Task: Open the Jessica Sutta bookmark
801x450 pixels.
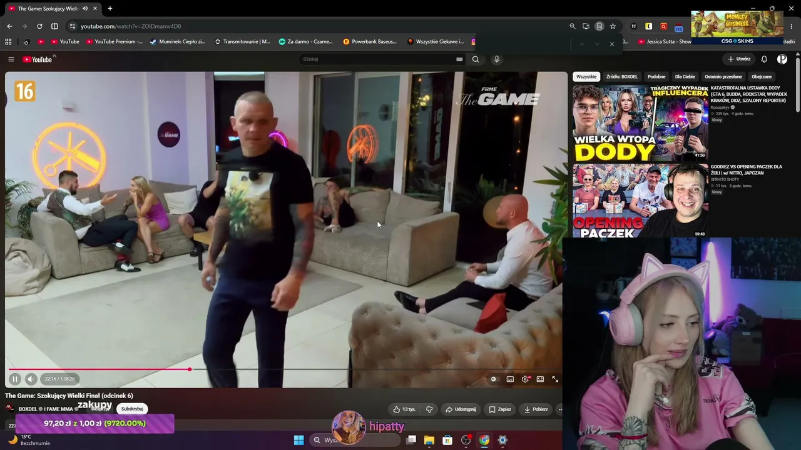Action: coord(665,42)
